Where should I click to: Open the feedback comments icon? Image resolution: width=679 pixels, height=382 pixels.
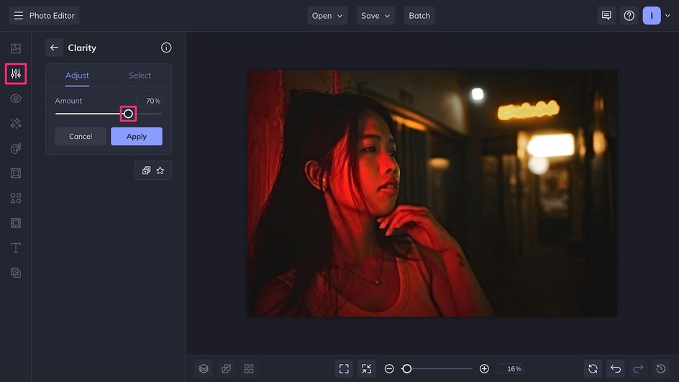coord(606,16)
